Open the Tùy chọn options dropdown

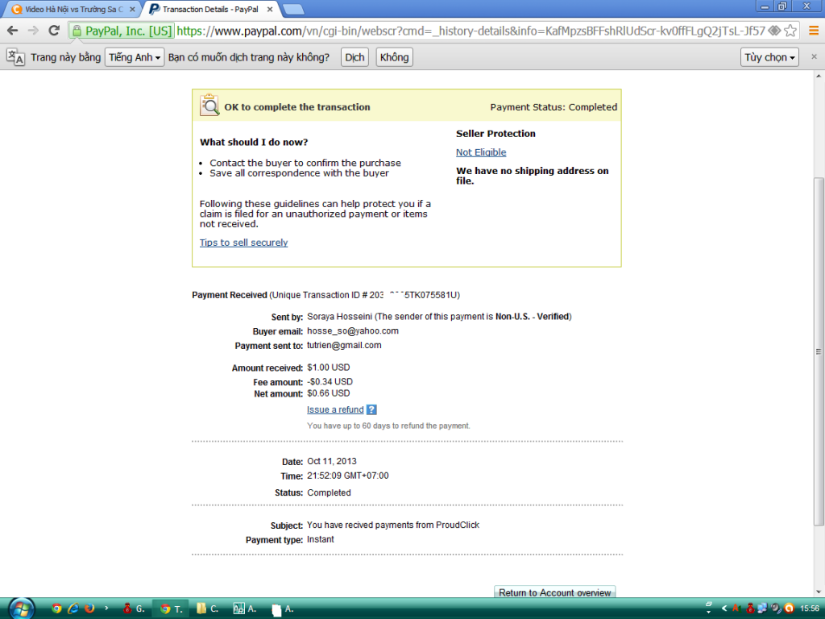(x=769, y=57)
